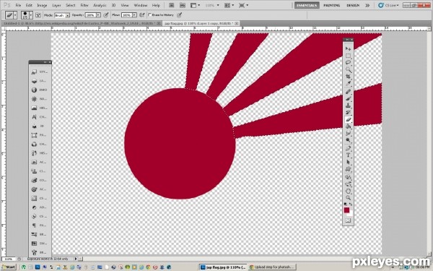
Task: Select the Horizontal Type tool
Action: (348, 155)
